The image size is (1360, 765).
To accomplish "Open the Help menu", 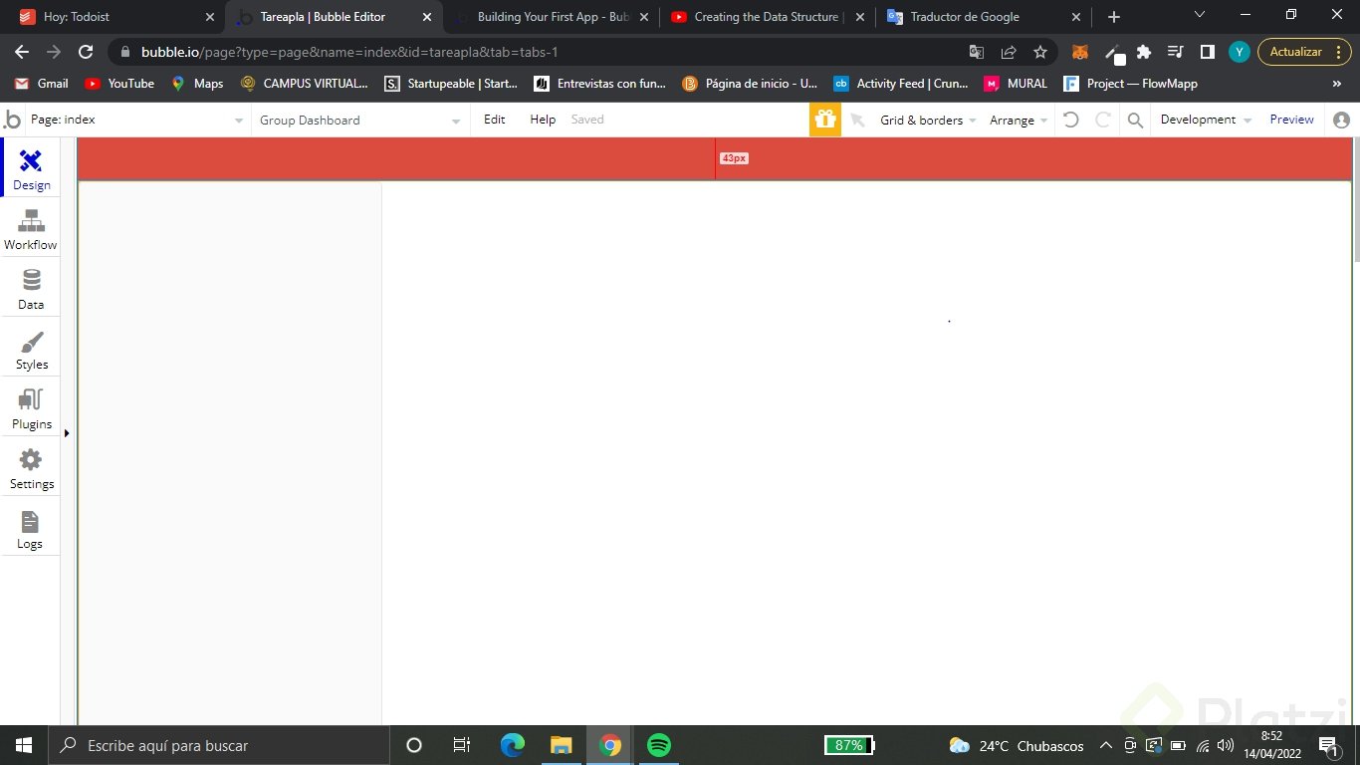I will (x=543, y=120).
